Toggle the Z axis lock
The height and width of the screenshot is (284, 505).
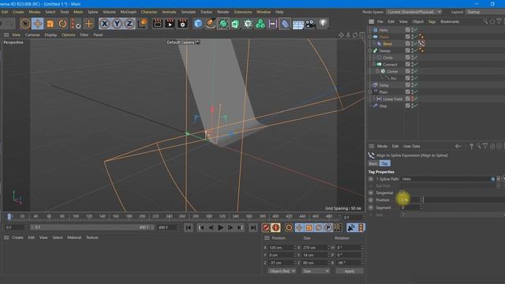tap(129, 24)
